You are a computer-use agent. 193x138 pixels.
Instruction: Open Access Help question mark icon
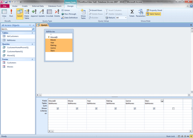click(x=191, y=6)
